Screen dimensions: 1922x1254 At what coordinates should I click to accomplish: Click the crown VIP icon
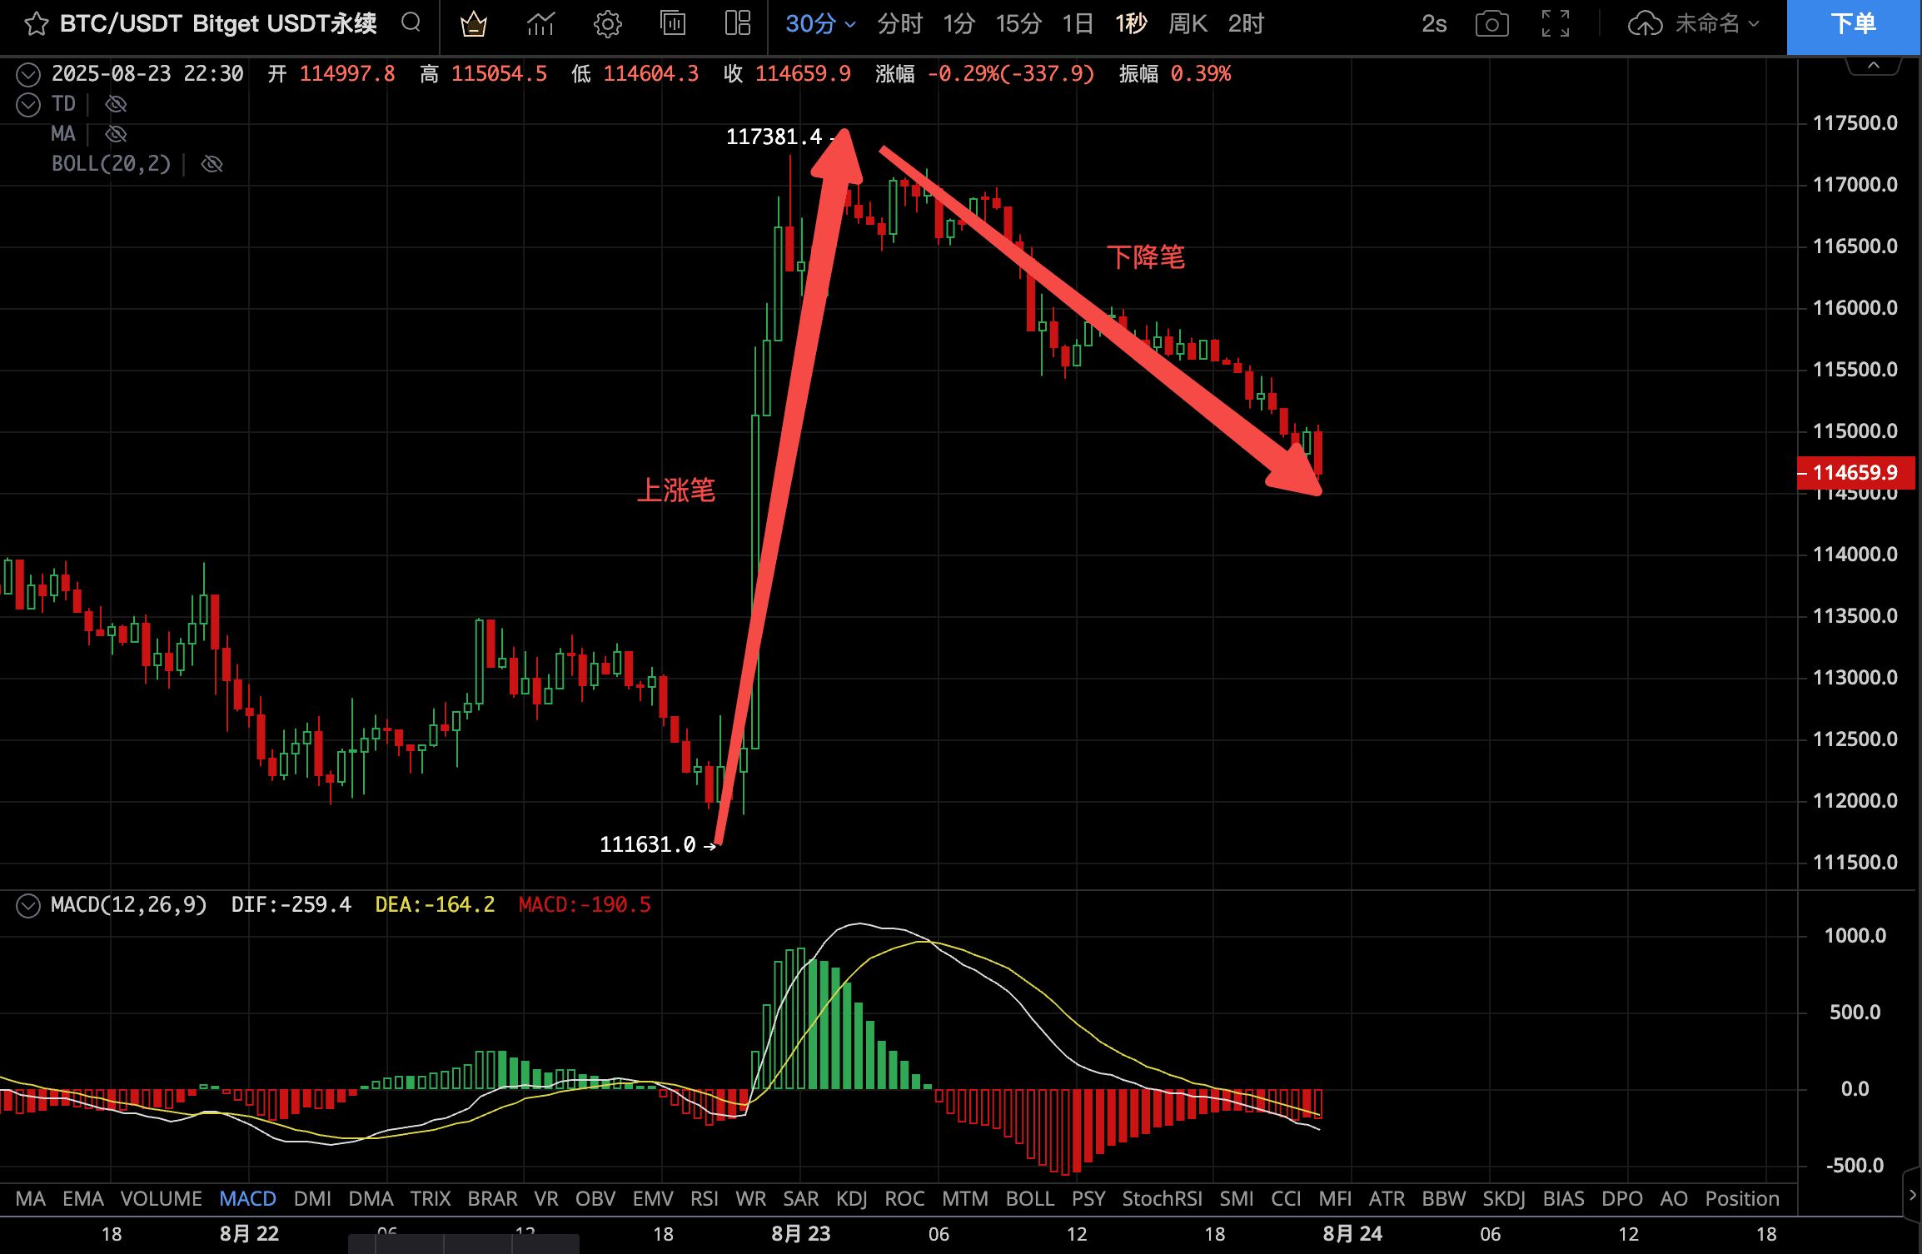click(473, 23)
